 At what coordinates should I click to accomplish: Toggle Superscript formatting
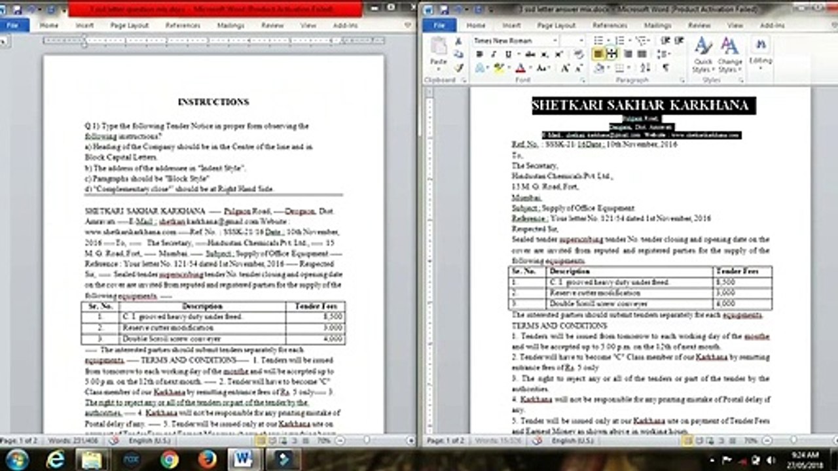(558, 54)
